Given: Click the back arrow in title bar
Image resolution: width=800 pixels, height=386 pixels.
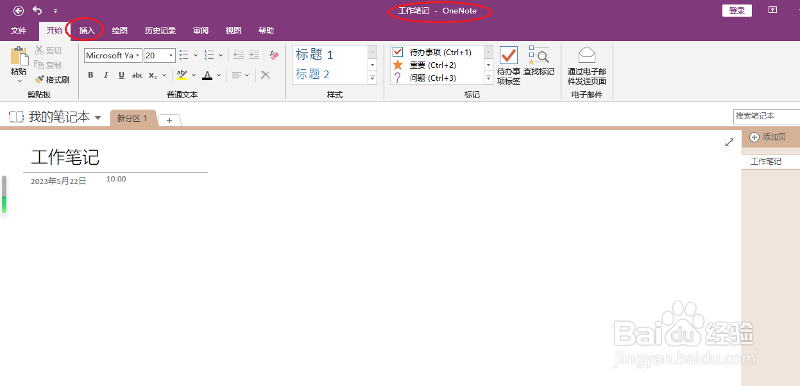Looking at the screenshot, I should point(19,10).
